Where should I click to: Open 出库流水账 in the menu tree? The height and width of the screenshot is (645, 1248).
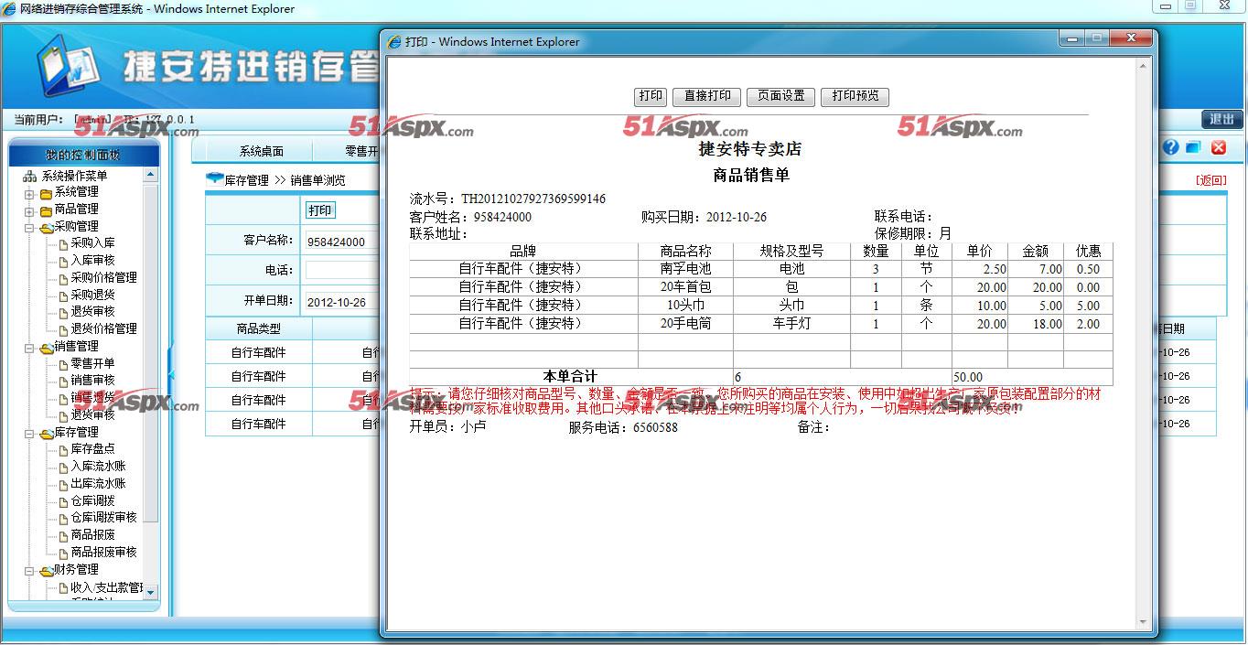pyautogui.click(x=98, y=483)
